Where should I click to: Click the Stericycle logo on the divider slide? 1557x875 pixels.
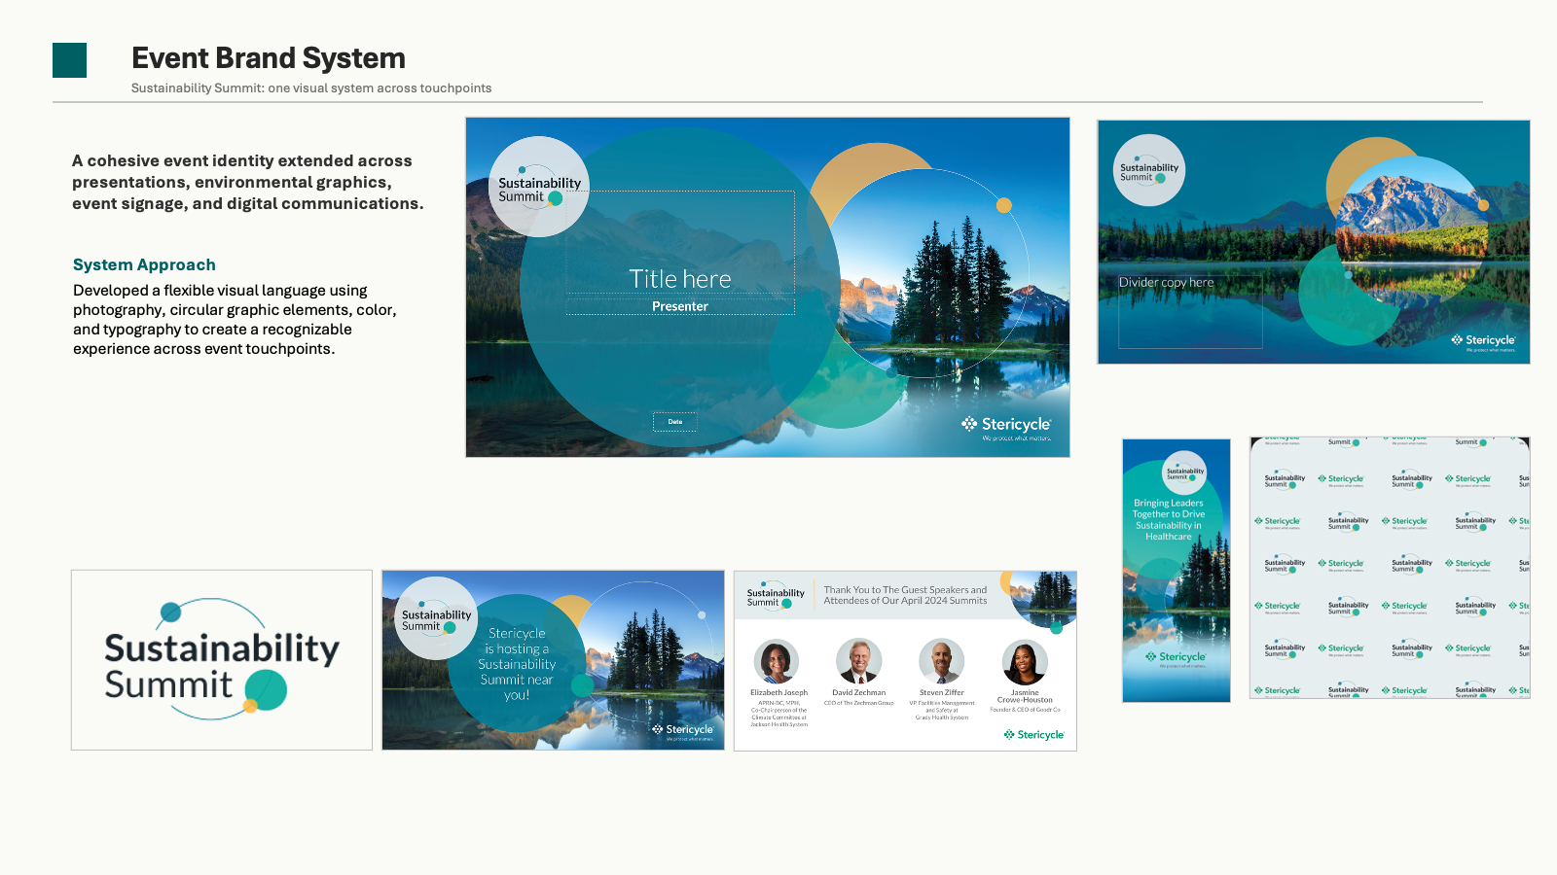(1483, 342)
